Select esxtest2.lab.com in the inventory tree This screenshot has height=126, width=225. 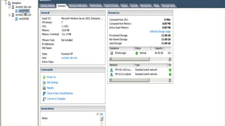[23, 15]
